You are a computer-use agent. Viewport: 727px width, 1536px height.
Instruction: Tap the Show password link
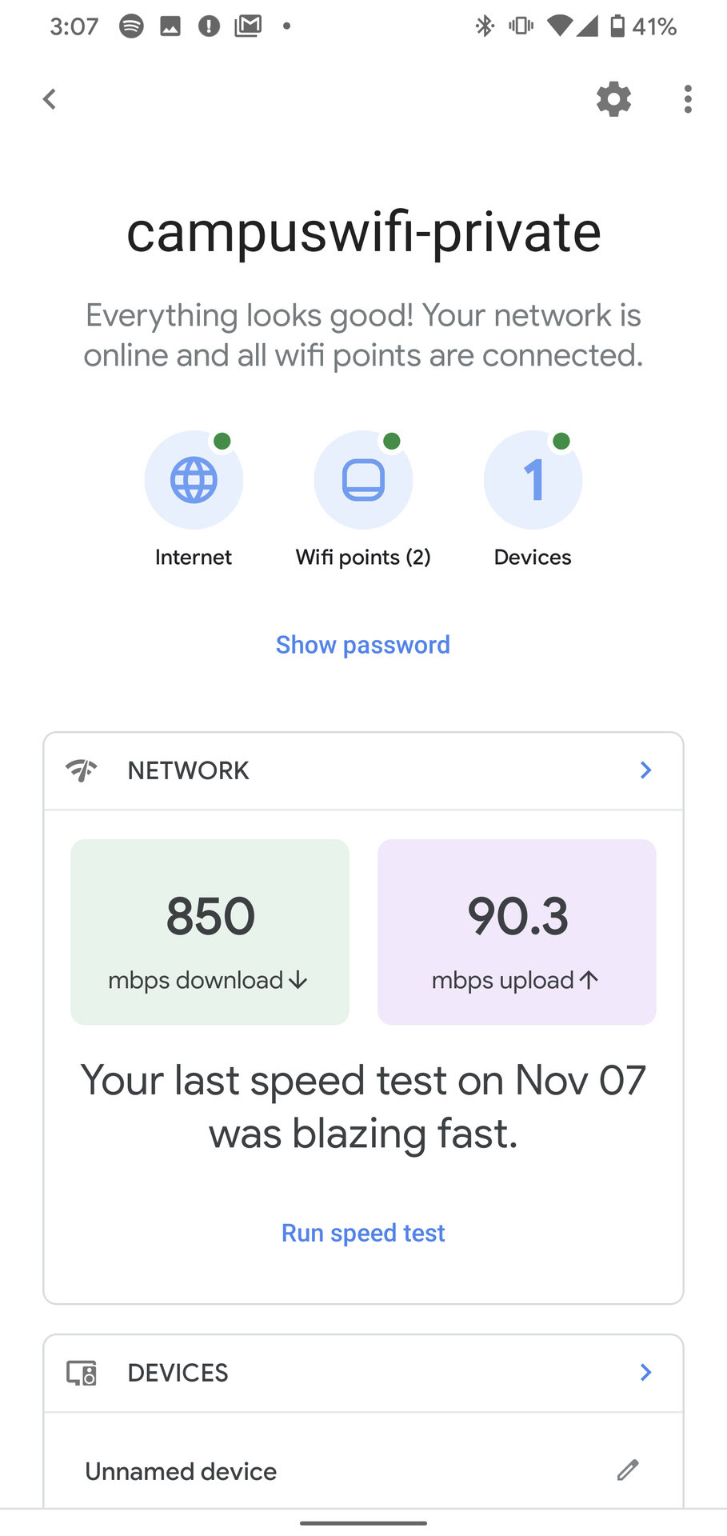pos(363,645)
